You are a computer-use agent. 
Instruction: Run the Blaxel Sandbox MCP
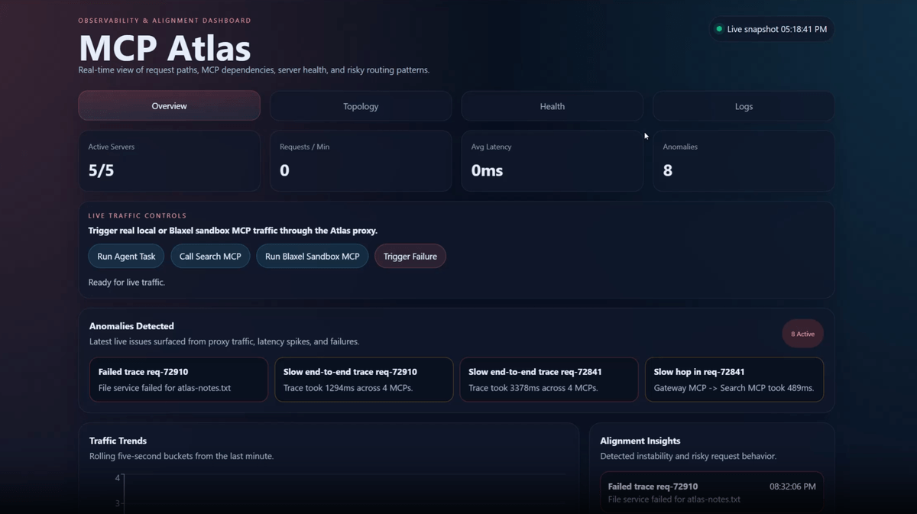[x=312, y=257]
